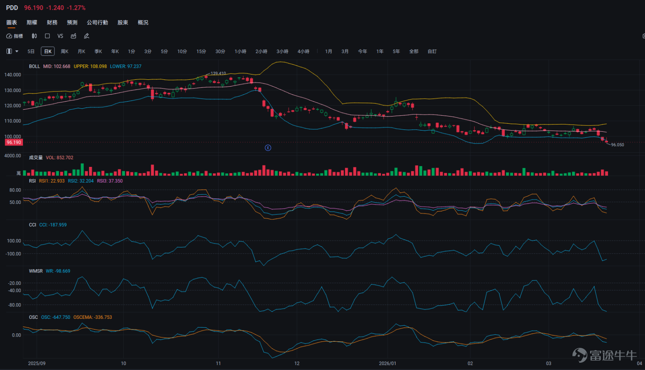Click the red 96.190 price tag

click(x=14, y=142)
